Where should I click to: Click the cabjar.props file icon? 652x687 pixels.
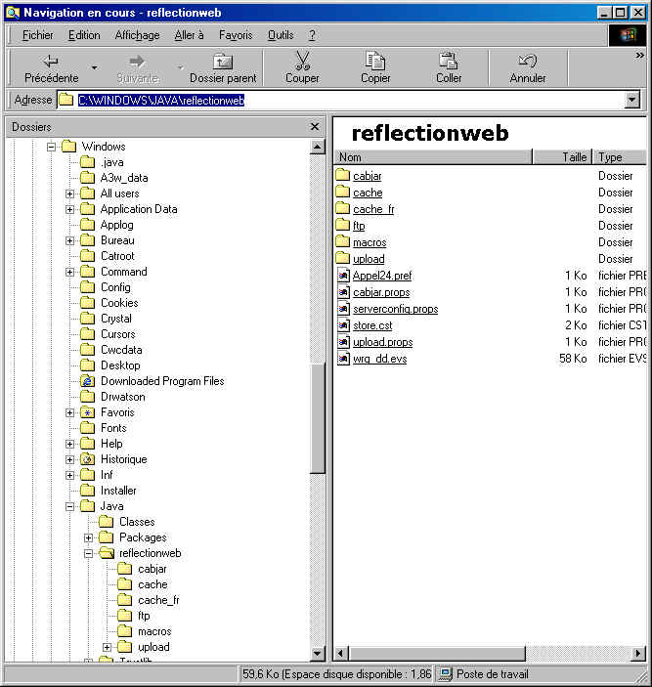343,292
